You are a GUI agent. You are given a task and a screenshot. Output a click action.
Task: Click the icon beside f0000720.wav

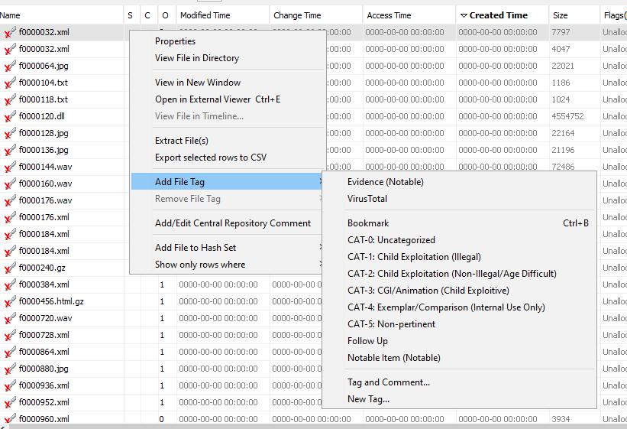[10, 318]
